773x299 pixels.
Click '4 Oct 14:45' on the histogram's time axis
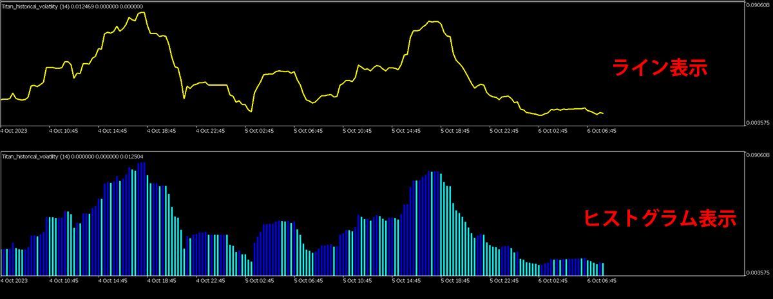[113, 281]
